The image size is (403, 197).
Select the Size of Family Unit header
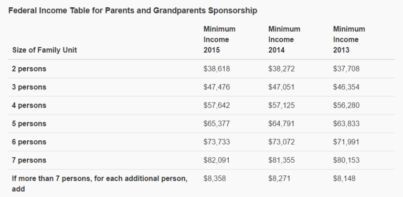point(45,50)
